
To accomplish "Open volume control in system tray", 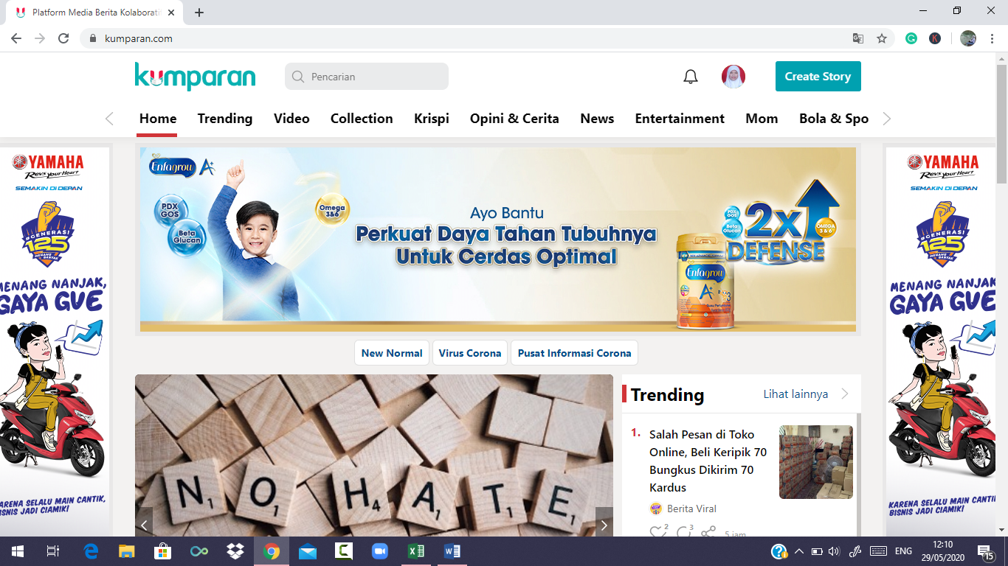I will pos(835,551).
